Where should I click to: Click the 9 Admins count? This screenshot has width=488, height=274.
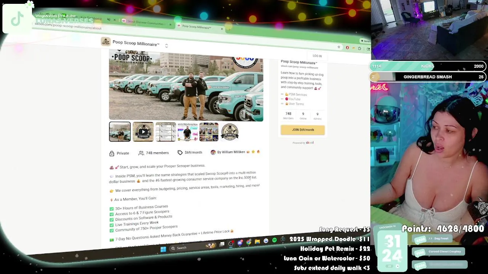coord(317,116)
